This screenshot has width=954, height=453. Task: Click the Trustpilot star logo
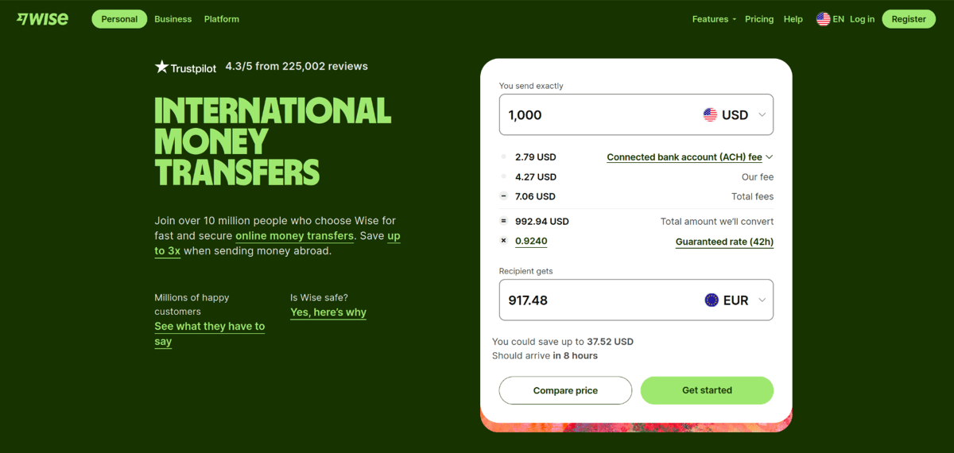162,67
